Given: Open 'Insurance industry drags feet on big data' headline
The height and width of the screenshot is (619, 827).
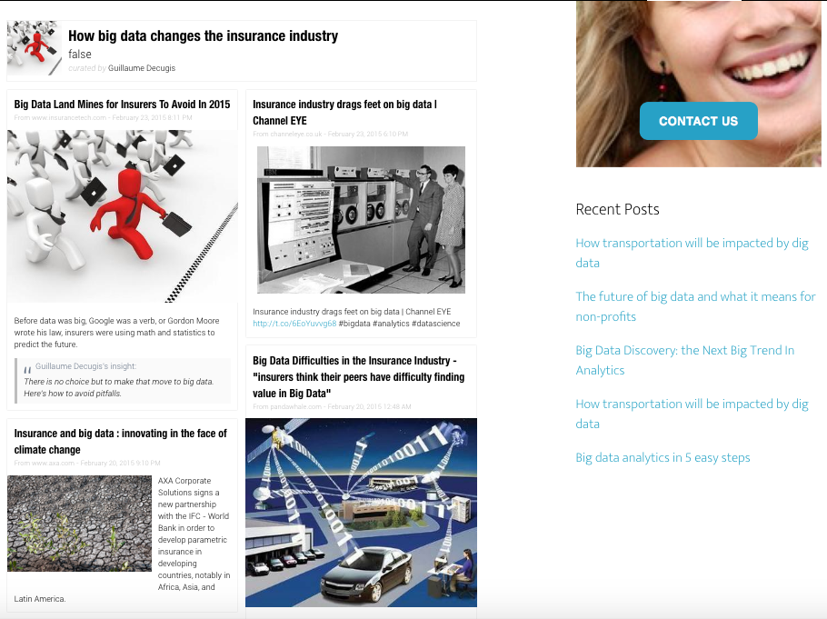Looking at the screenshot, I should pyautogui.click(x=345, y=113).
